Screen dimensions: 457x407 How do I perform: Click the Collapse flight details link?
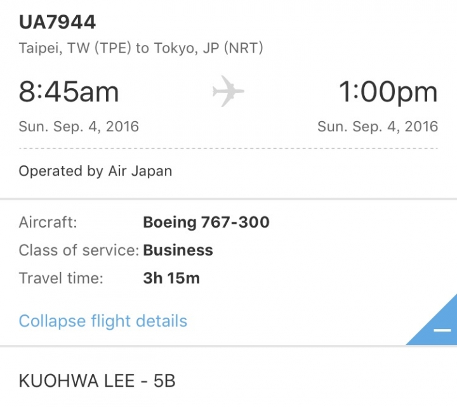coord(103,321)
